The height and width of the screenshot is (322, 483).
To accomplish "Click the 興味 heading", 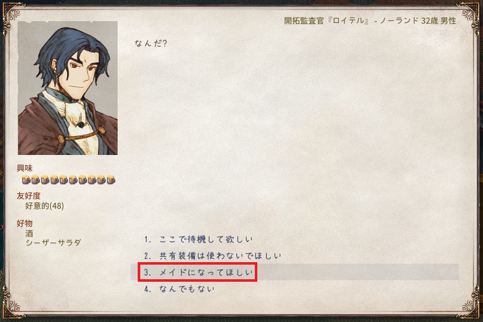I will click(x=25, y=168).
